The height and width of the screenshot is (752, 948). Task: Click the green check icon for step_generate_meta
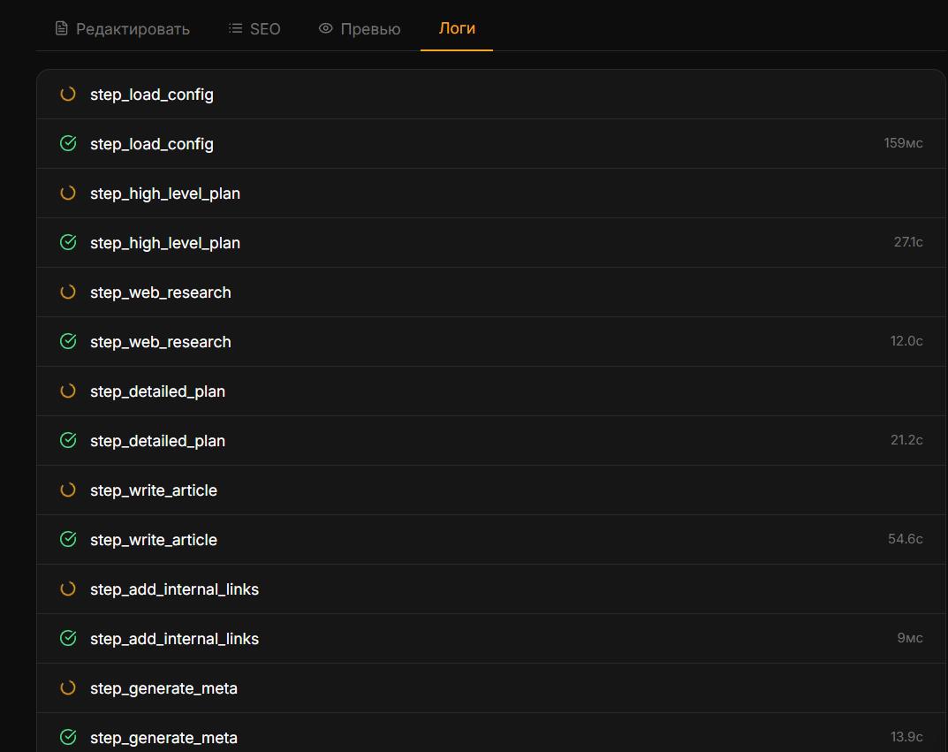pos(68,738)
